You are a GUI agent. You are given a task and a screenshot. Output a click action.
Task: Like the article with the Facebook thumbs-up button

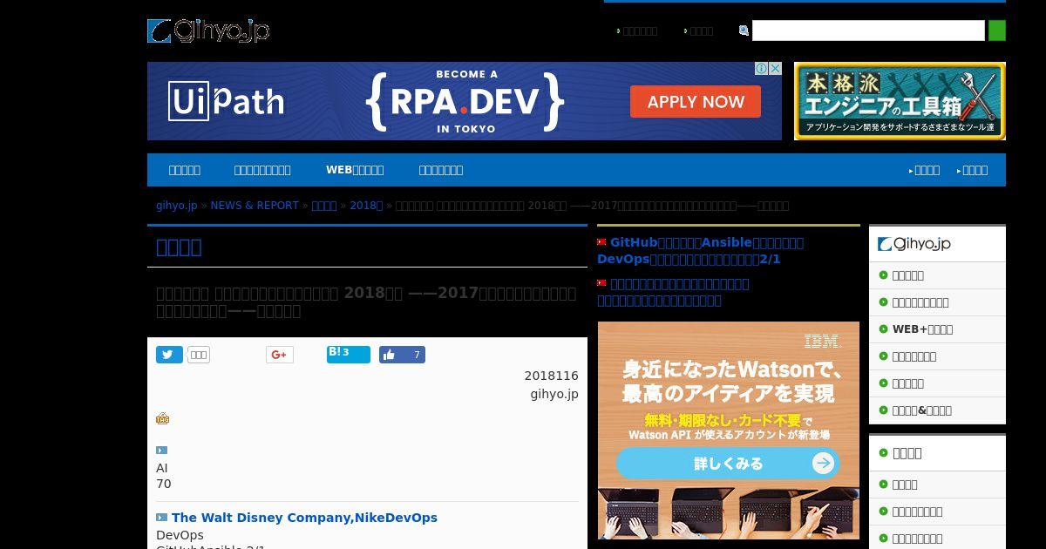[x=402, y=355]
